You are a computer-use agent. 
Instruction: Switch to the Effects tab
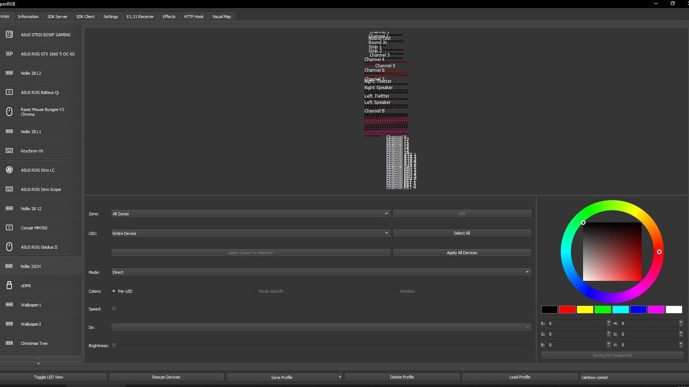[x=169, y=17]
